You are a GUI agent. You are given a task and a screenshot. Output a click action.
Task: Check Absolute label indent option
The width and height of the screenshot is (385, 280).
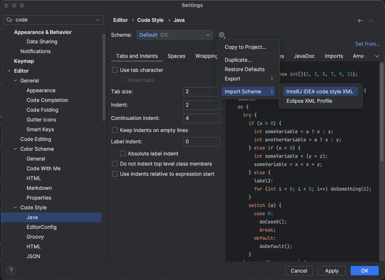(123, 154)
